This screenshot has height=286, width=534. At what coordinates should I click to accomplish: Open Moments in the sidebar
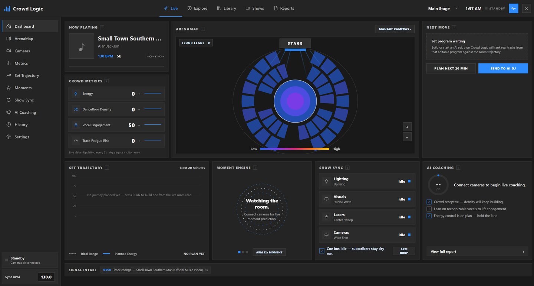click(30, 88)
